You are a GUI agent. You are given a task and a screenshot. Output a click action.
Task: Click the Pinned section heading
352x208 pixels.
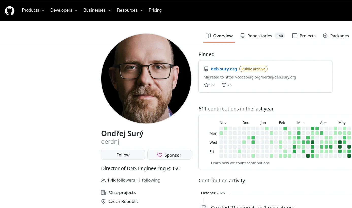click(x=206, y=54)
